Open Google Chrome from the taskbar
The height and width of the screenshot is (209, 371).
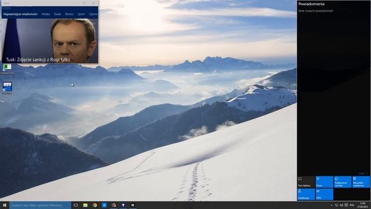pyautogui.click(x=95, y=205)
